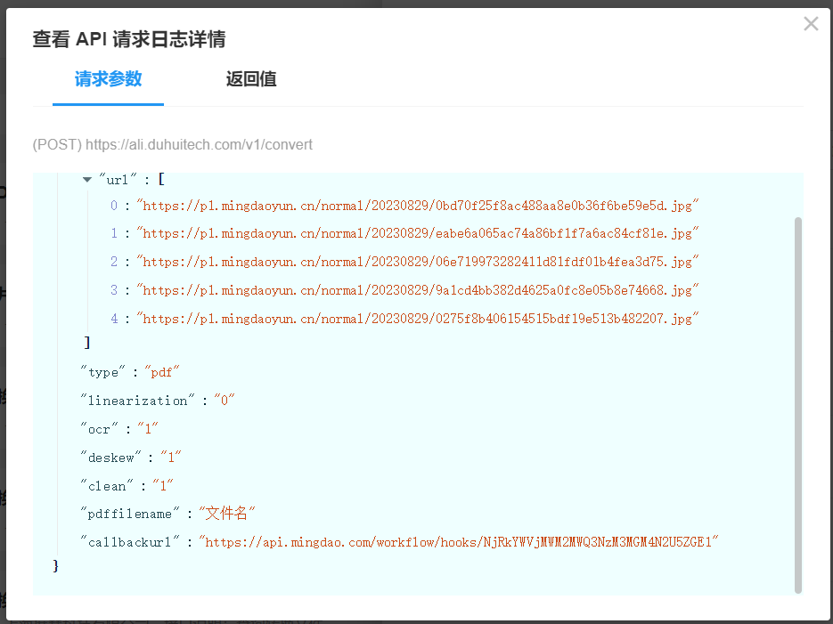Screen dimensions: 833x624
Task: Click the index 3 URL ending 8e74668.jpg
Action: point(417,291)
